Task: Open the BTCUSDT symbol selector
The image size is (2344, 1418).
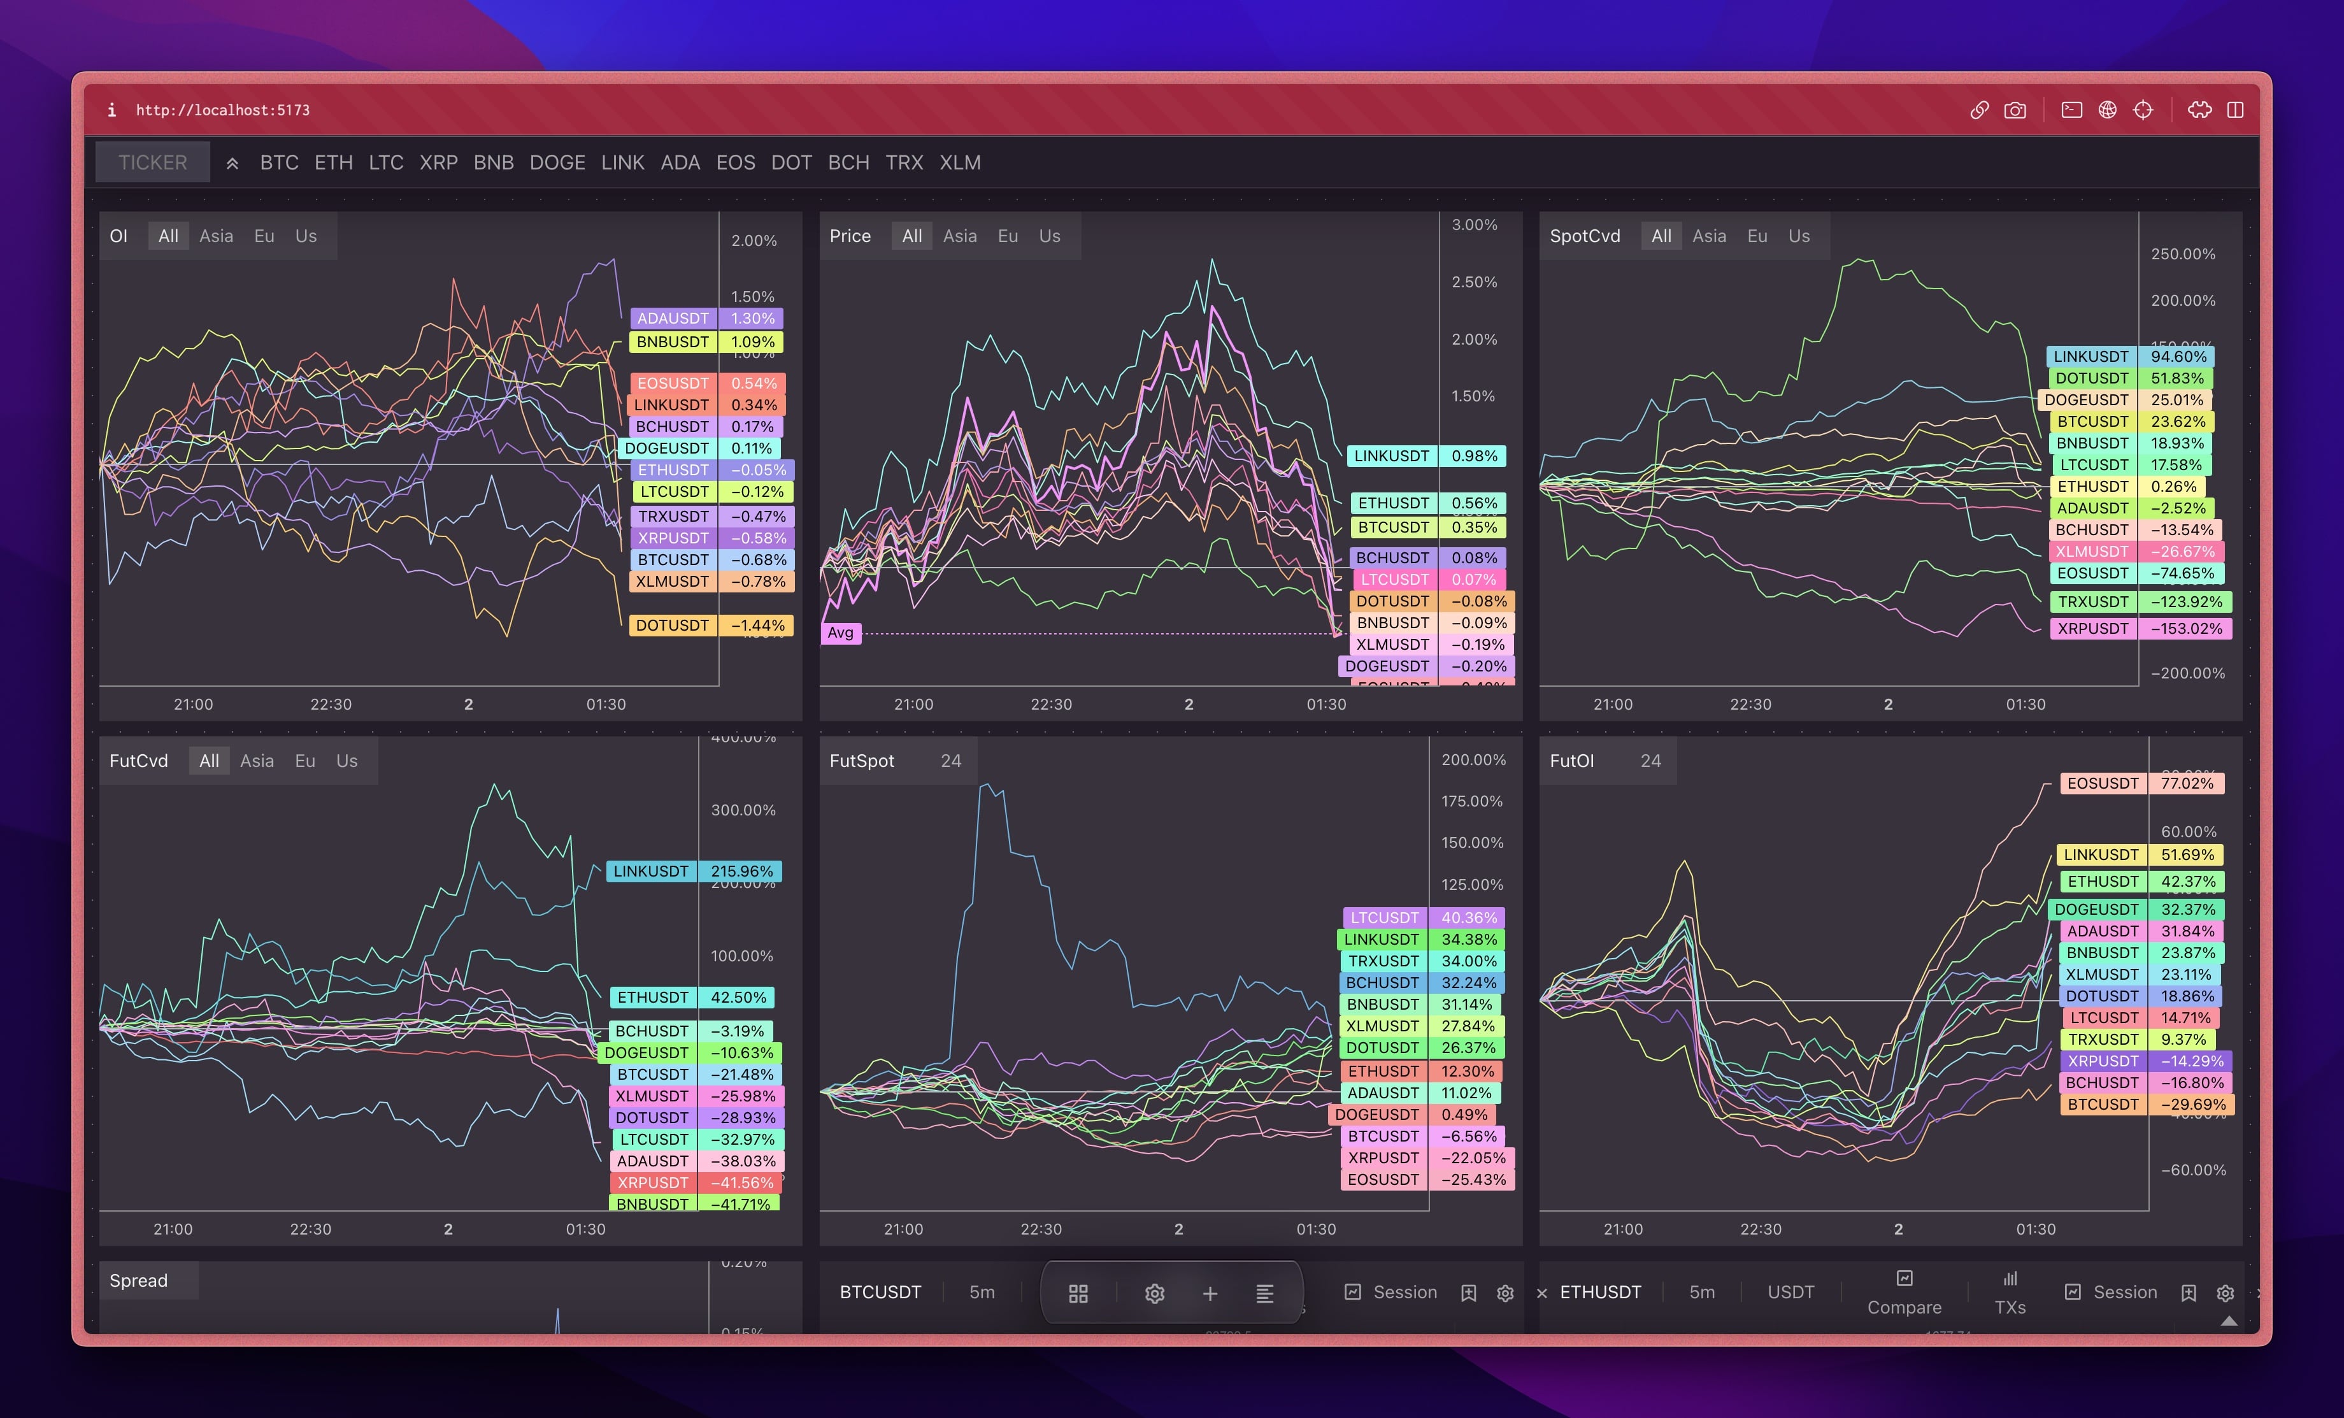Action: [880, 1293]
